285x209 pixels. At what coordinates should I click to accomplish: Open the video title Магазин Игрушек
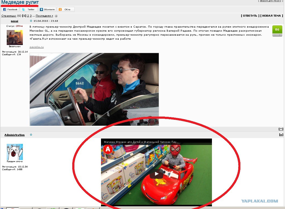[141, 142]
